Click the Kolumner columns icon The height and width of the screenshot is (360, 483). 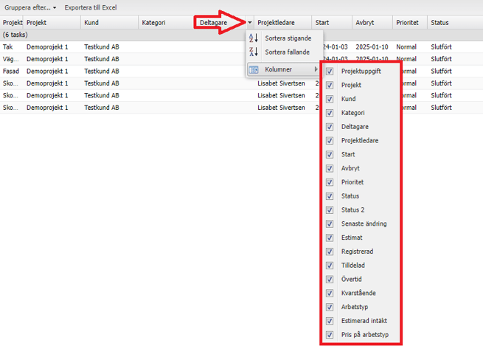[x=254, y=69]
